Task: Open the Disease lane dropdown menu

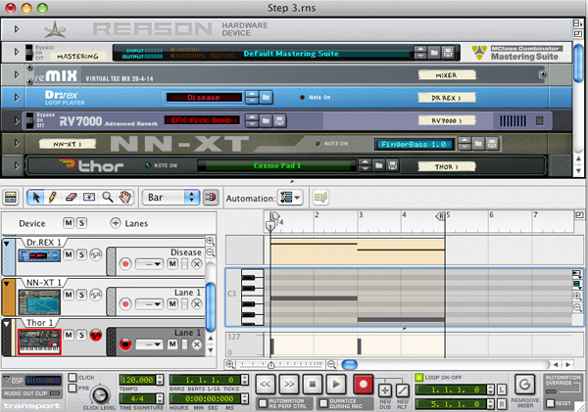Action: pos(149,264)
